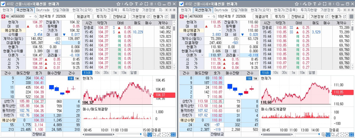The image size is (355, 138).
Task: Click the fullscreen bracket icon in left window
Action: point(146,4)
